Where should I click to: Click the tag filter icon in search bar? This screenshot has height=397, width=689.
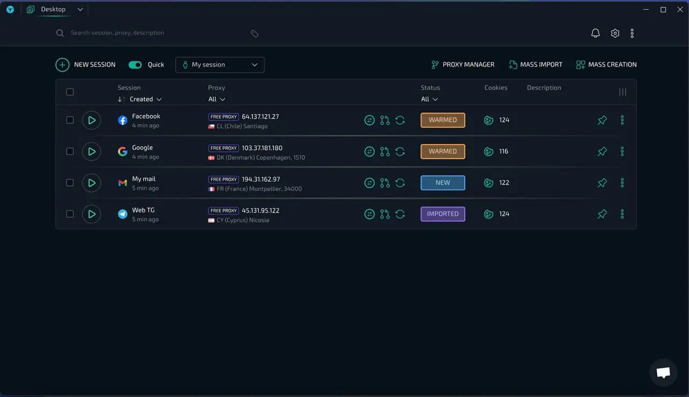pos(255,33)
